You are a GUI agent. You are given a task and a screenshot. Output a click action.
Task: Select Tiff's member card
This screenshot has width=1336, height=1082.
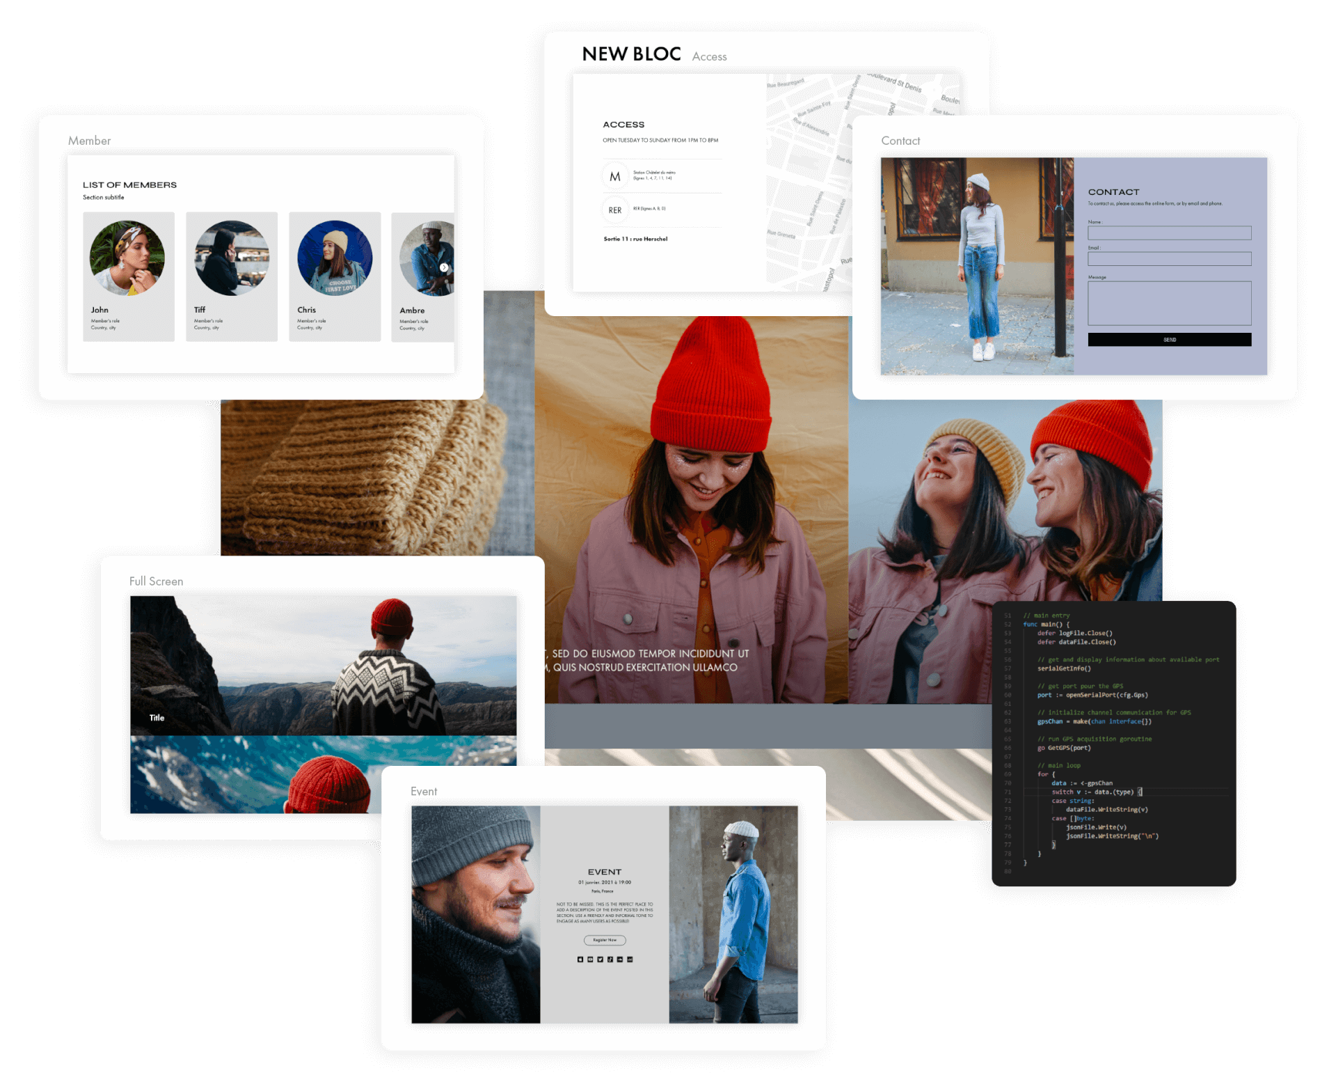point(232,276)
